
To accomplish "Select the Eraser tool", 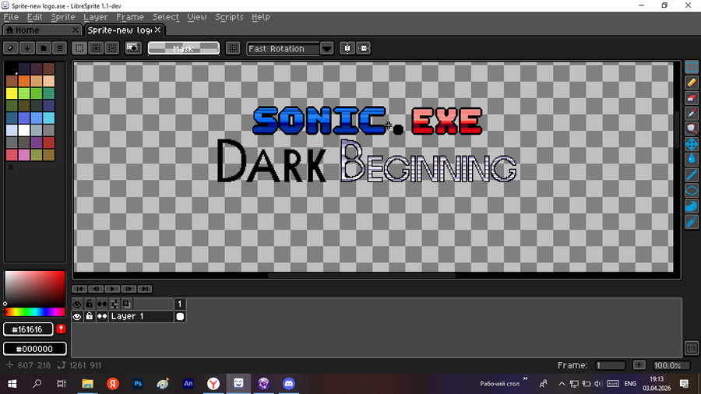I will [692, 98].
